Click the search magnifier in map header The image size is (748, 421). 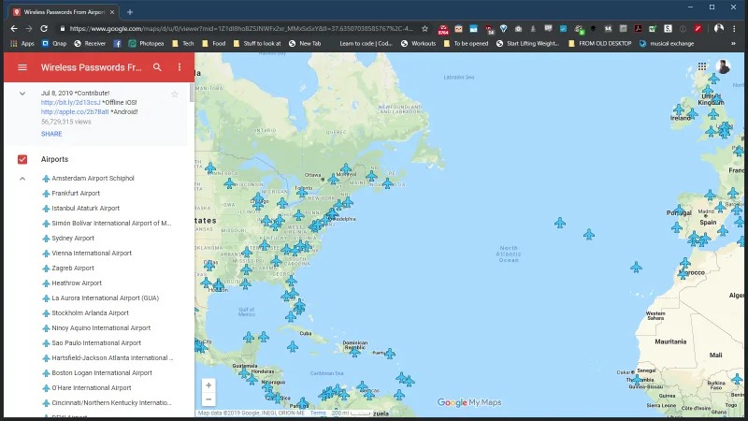click(x=157, y=67)
